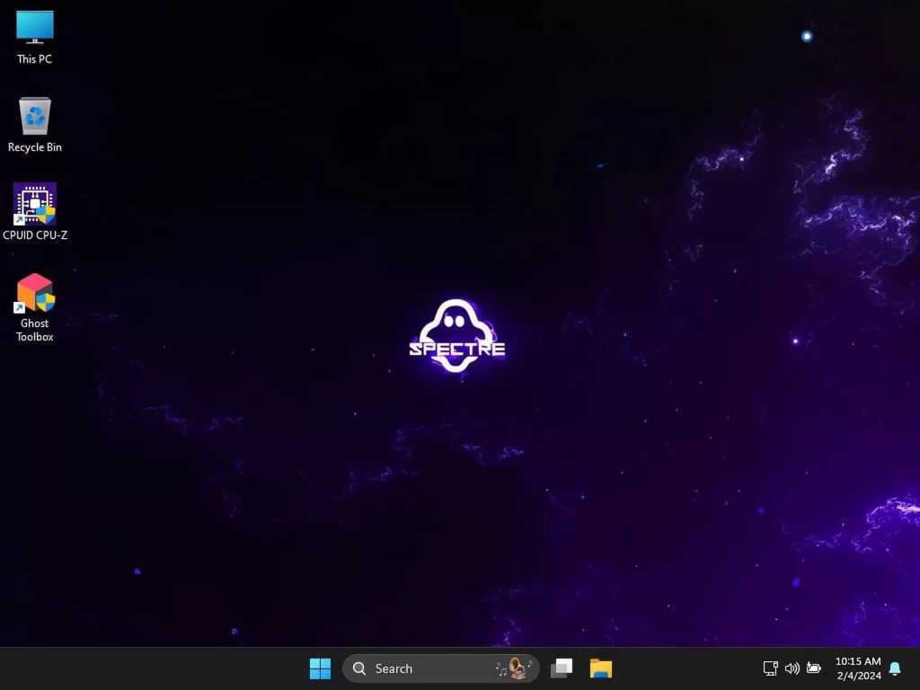Open the network status tray icon

click(x=770, y=668)
